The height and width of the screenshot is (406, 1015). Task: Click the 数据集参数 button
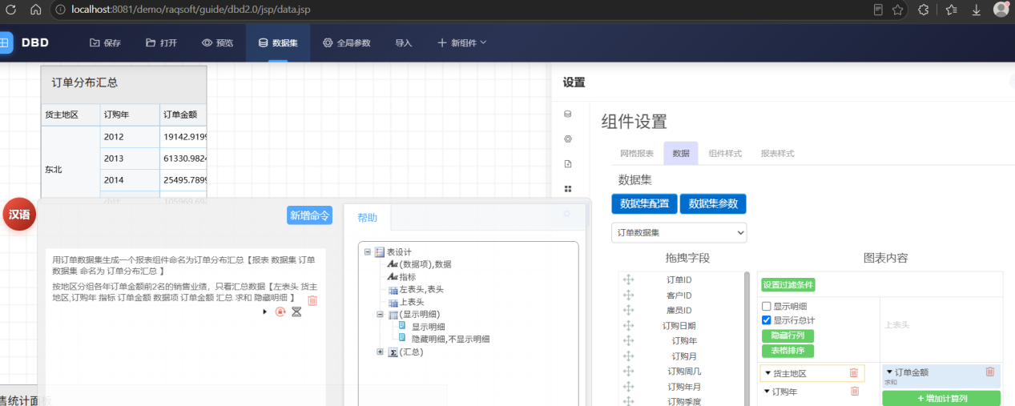point(713,203)
